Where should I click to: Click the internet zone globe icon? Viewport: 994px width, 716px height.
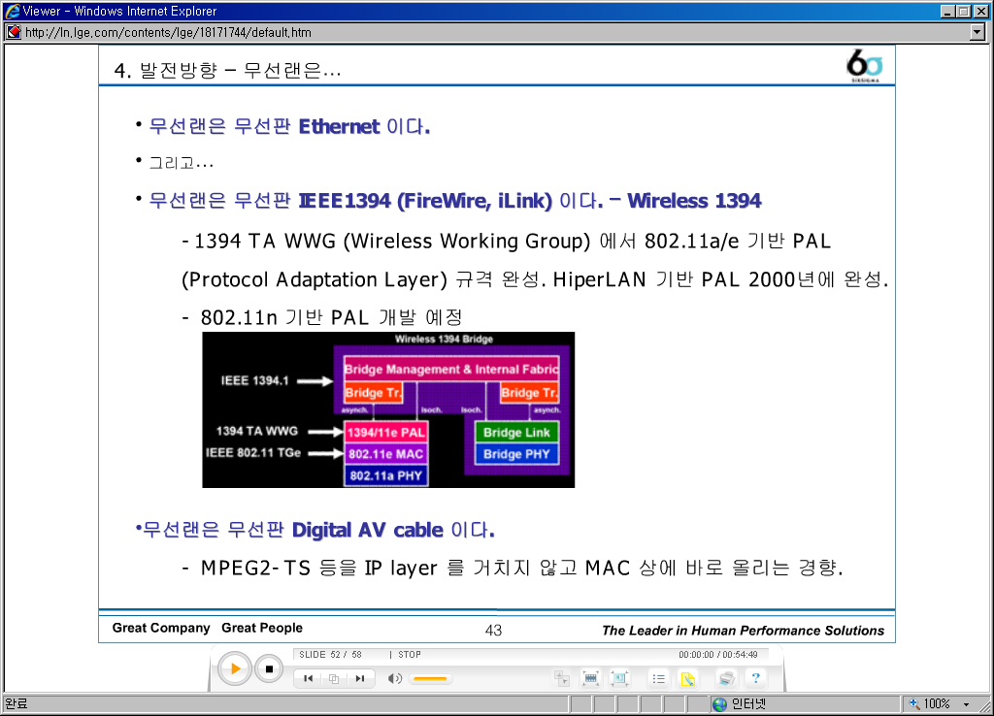719,704
